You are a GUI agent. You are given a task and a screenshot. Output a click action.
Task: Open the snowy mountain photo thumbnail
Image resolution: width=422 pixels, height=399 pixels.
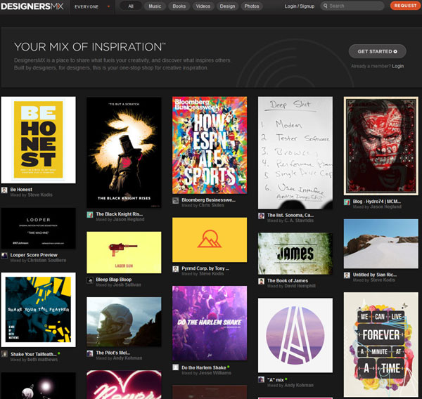coord(381,244)
